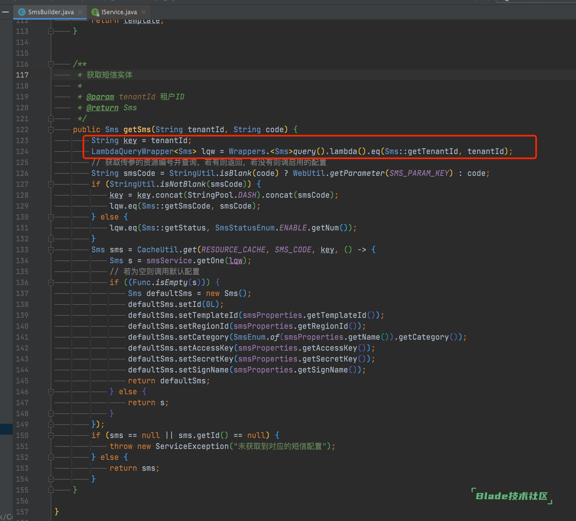Click the fold end marker on line 113
This screenshot has height=521, width=576.
pyautogui.click(x=51, y=31)
